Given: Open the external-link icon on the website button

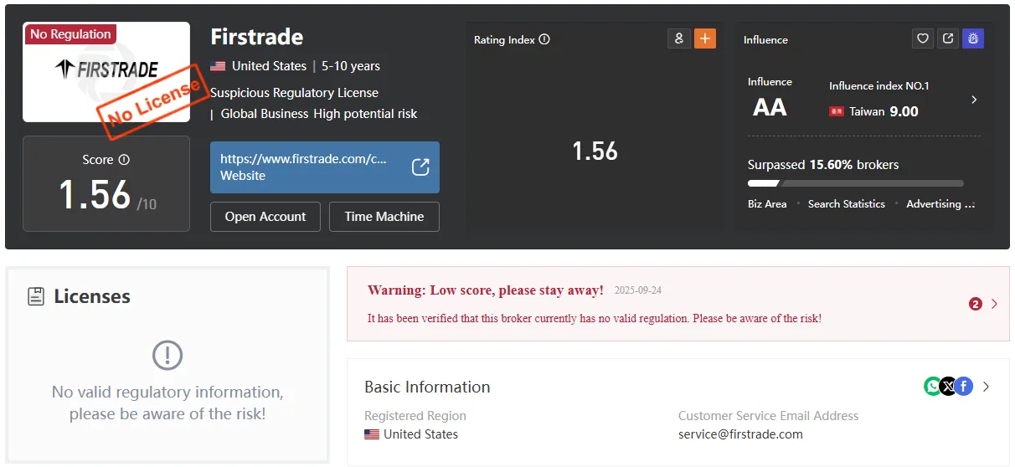Looking at the screenshot, I should pyautogui.click(x=420, y=167).
